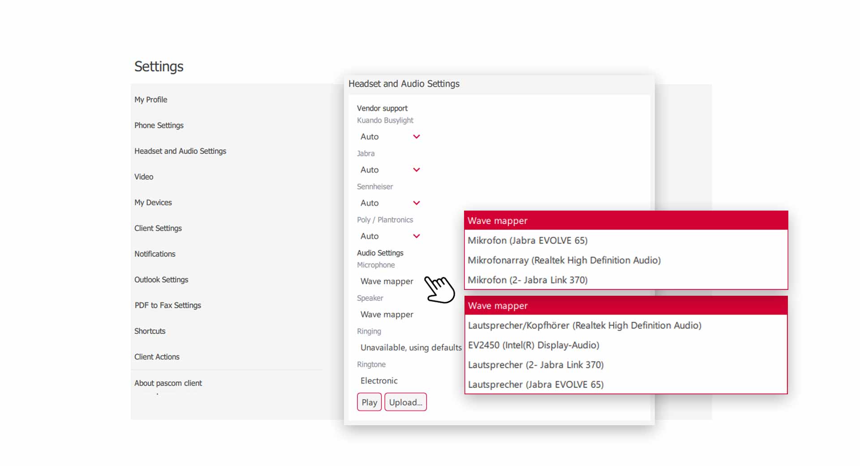
Task: Click the Upload... ringtone button
Action: pyautogui.click(x=405, y=402)
